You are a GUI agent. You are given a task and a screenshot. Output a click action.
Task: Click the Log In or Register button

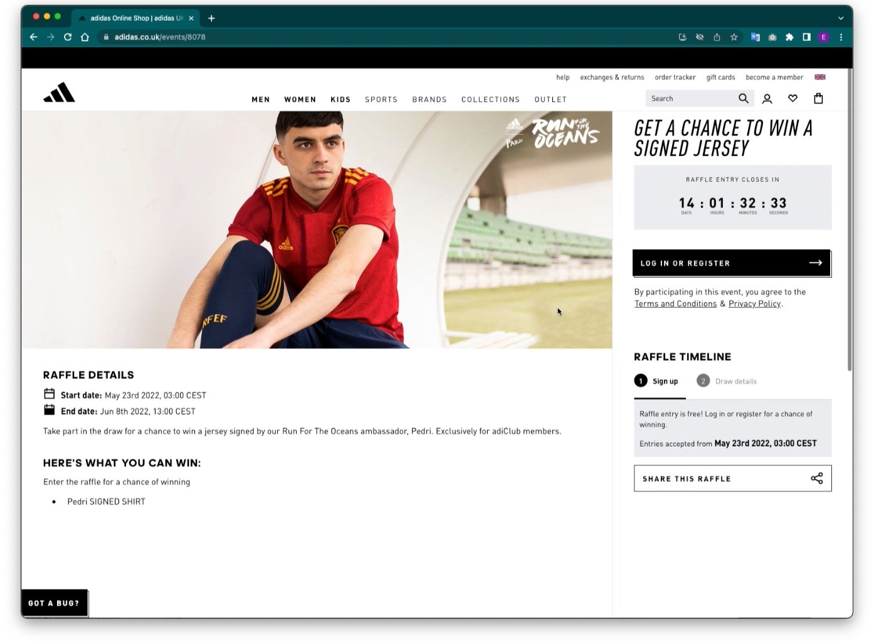click(x=732, y=263)
